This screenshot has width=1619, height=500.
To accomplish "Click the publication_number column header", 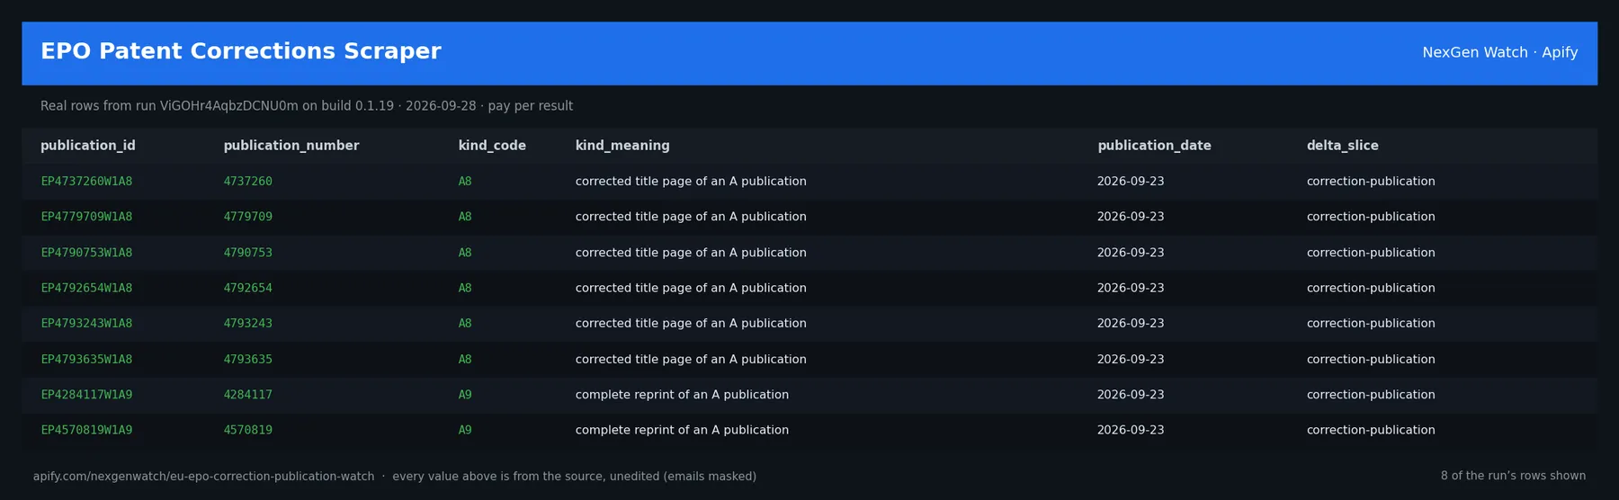I will pyautogui.click(x=291, y=146).
